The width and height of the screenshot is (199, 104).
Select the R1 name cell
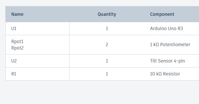[14, 74]
